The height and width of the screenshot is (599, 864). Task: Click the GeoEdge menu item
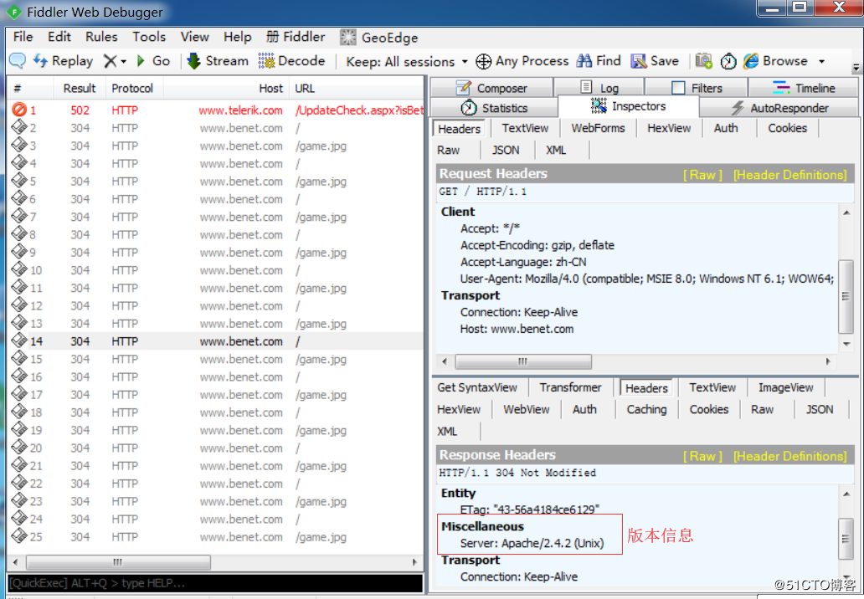(x=379, y=38)
